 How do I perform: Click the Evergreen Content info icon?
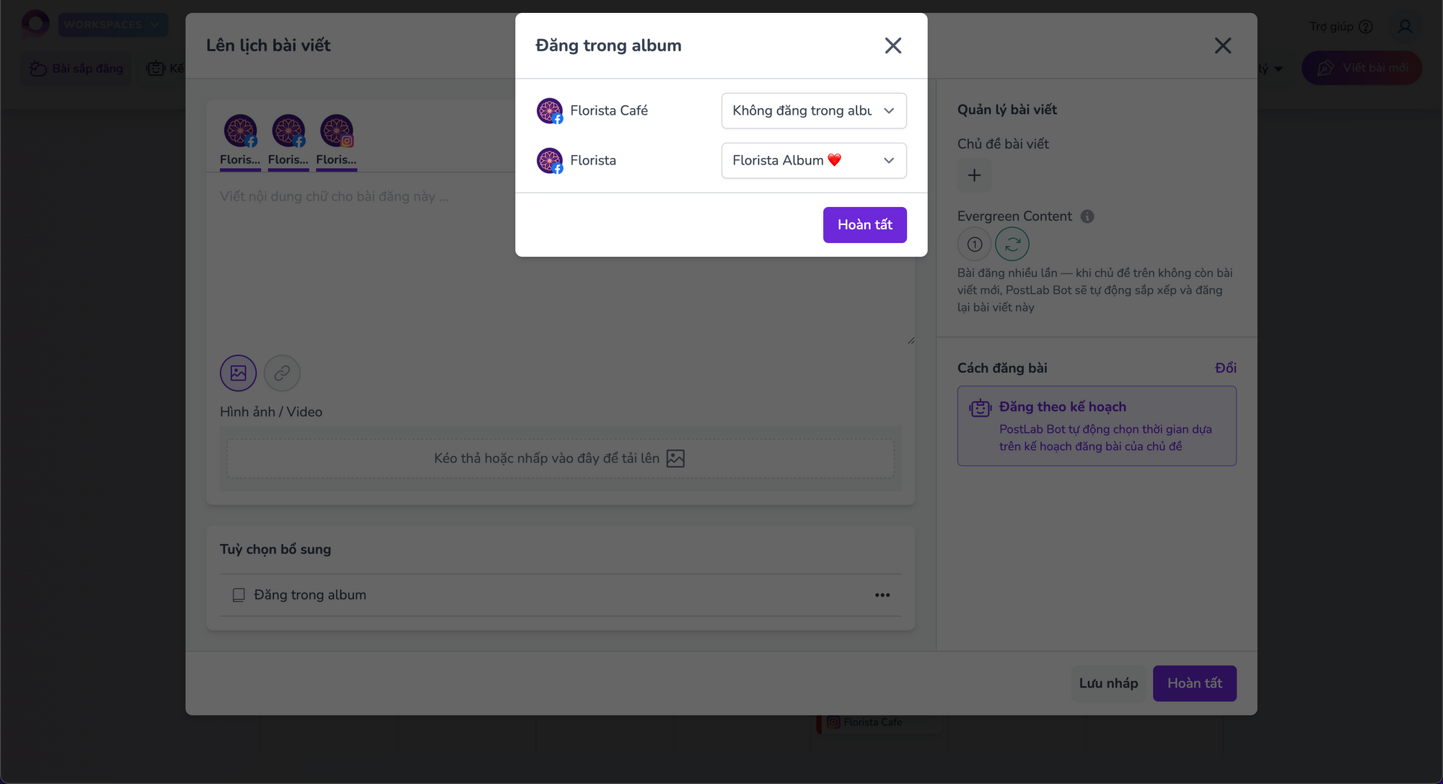click(x=1087, y=216)
